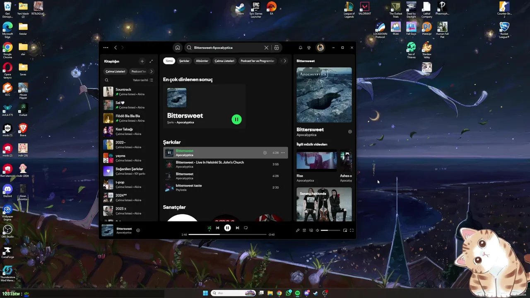The image size is (530, 298).
Task: Open Rise music video thumbnail
Action: point(317,161)
